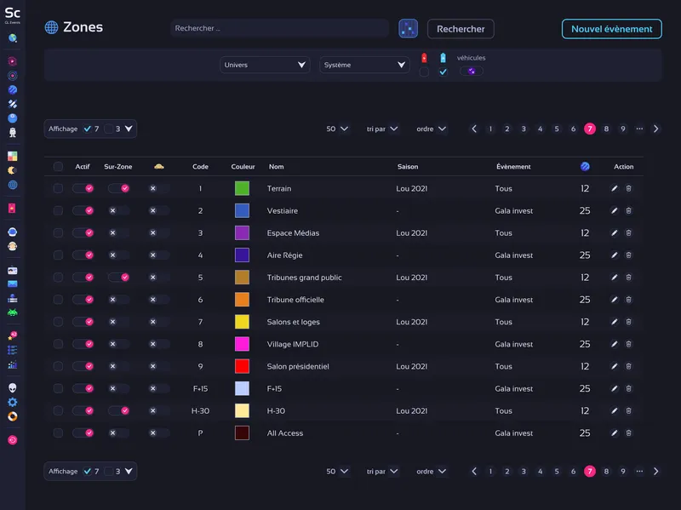Go to next page using top right chevron
Image resolution: width=681 pixels, height=510 pixels.
coord(655,129)
